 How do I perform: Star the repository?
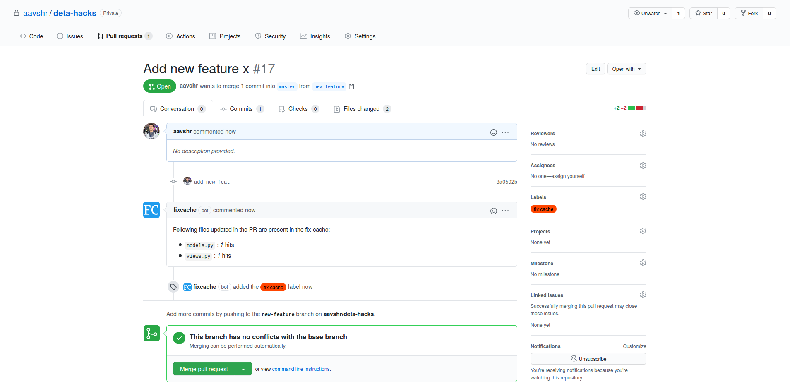click(703, 13)
